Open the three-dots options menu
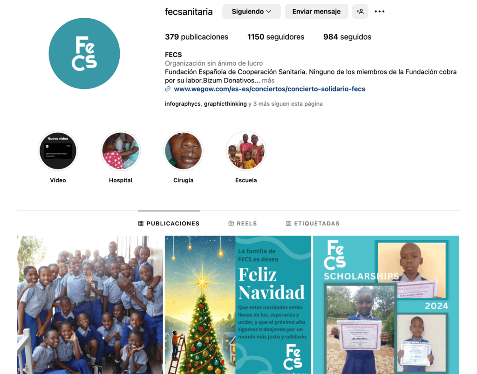Screen dimensions: 477x374 pyautogui.click(x=379, y=12)
